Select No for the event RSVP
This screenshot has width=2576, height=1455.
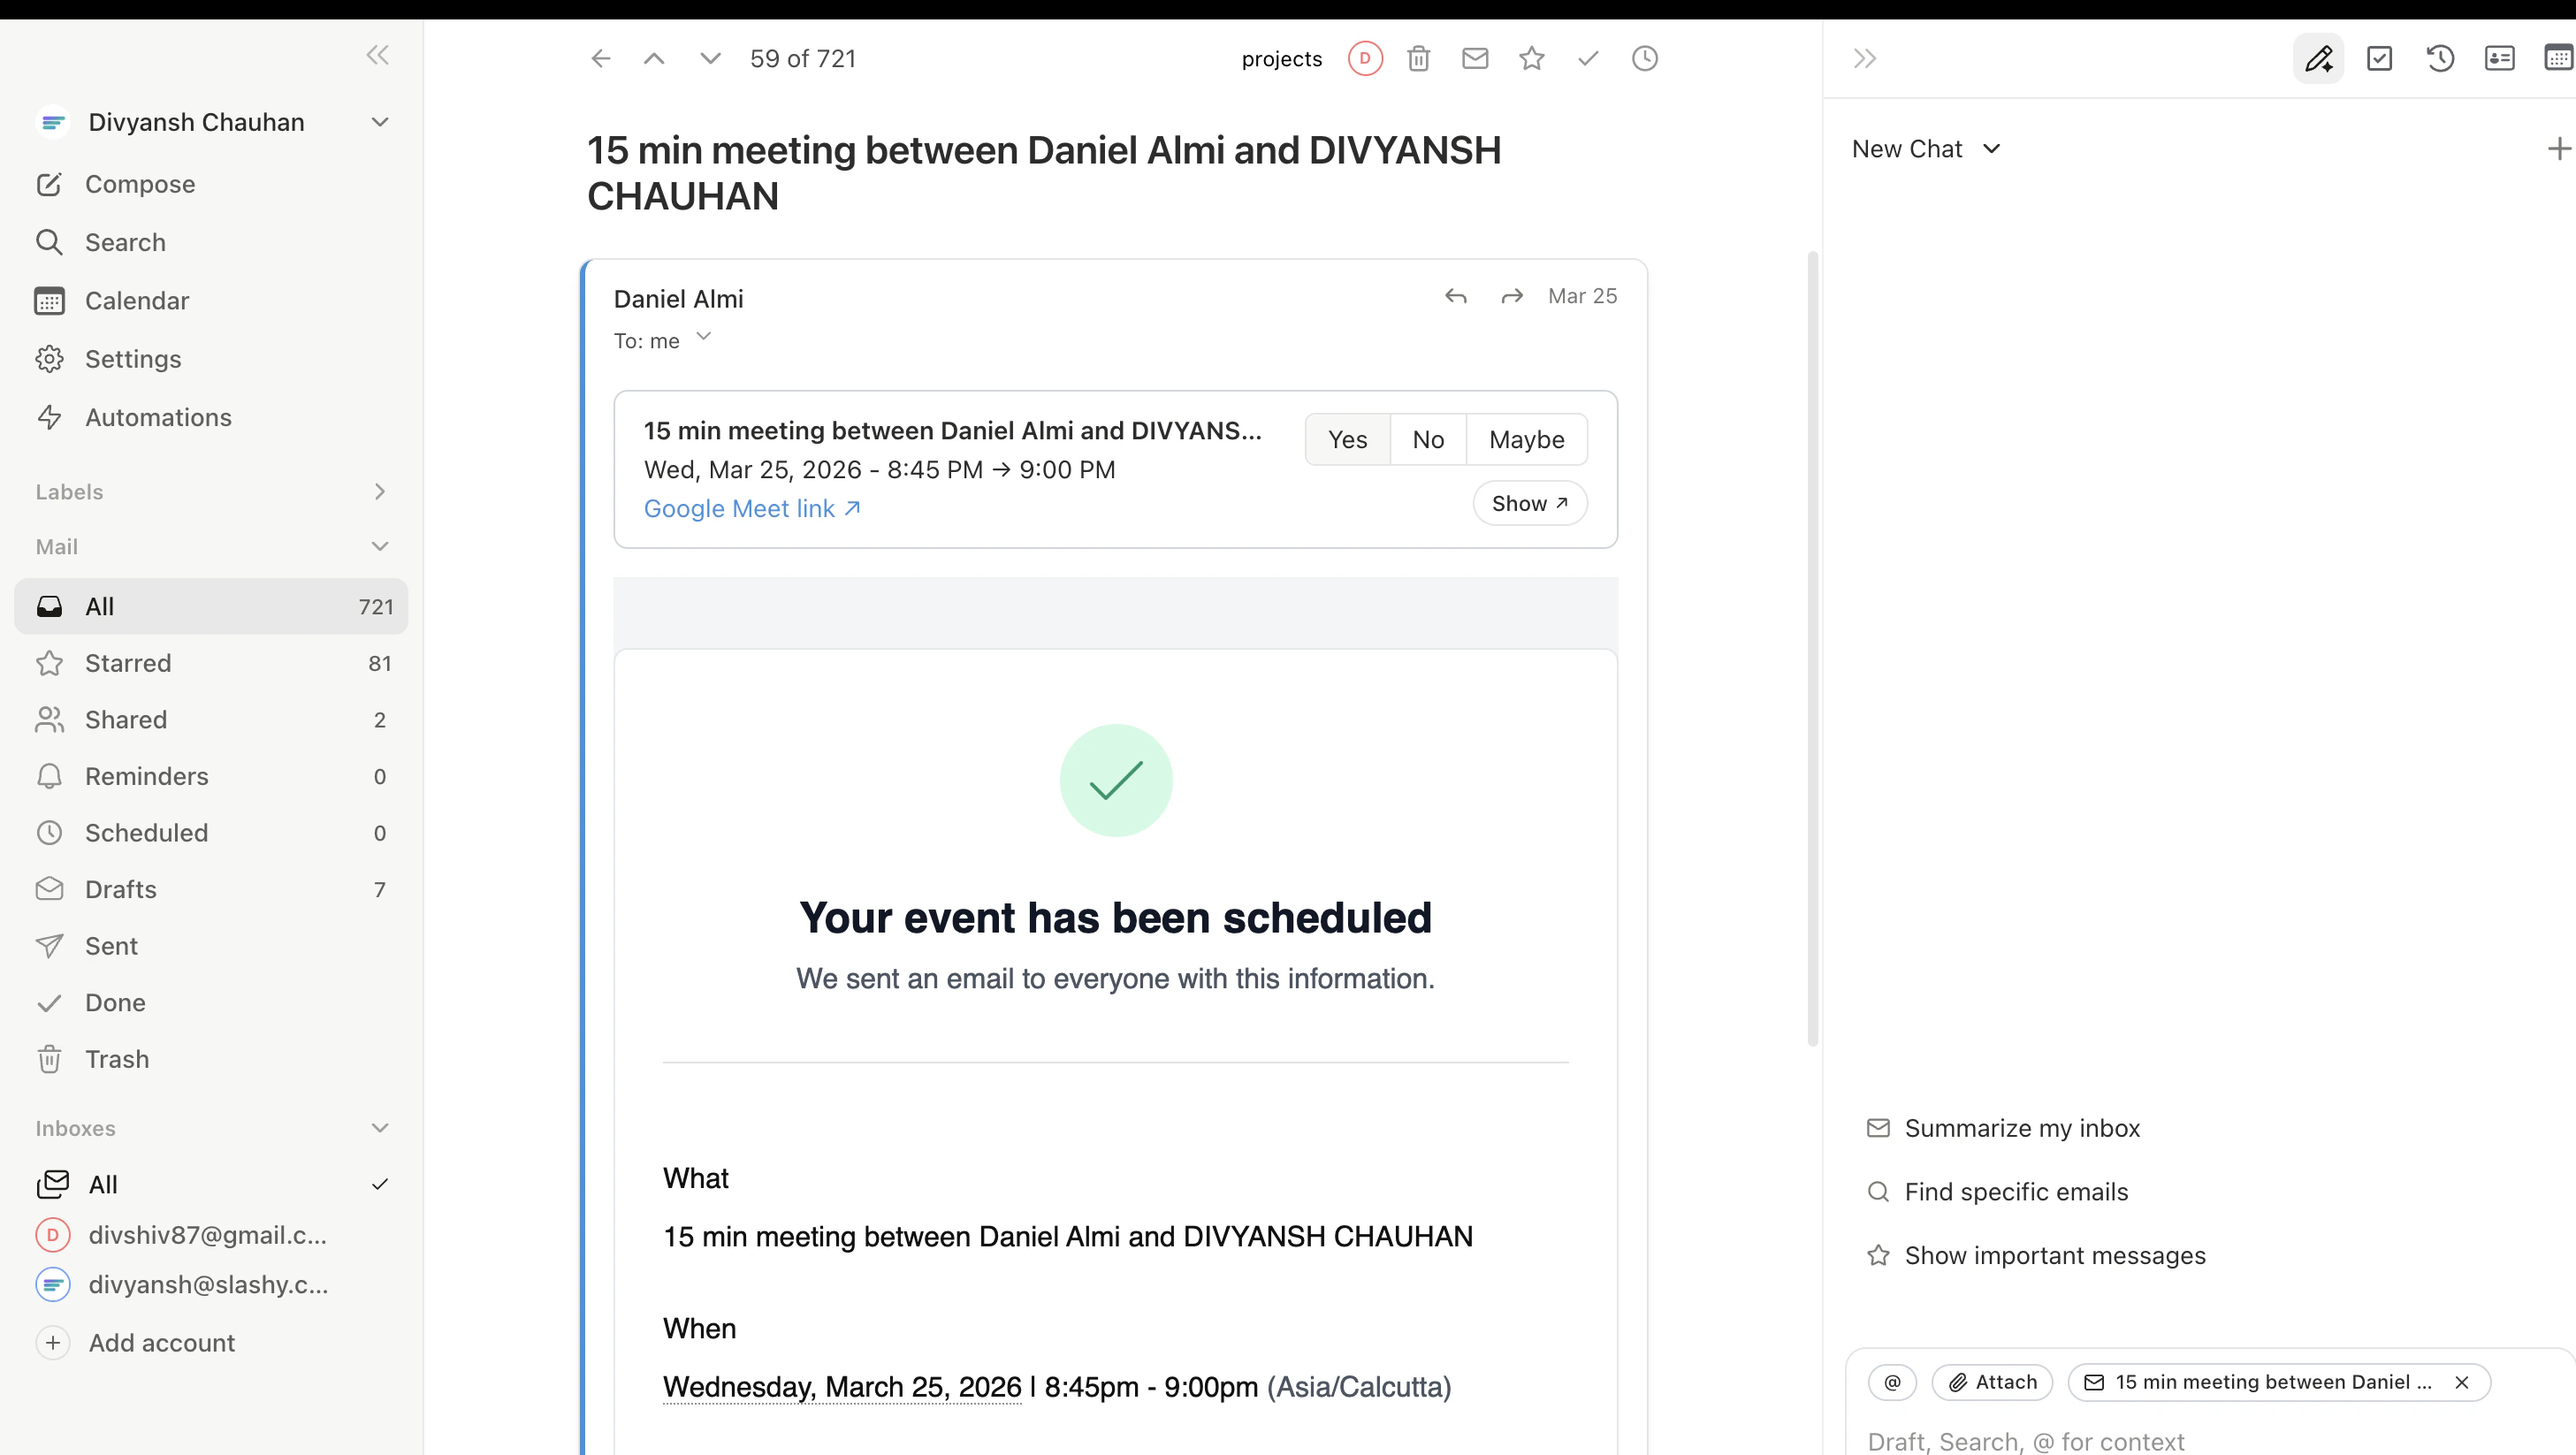coord(1427,439)
